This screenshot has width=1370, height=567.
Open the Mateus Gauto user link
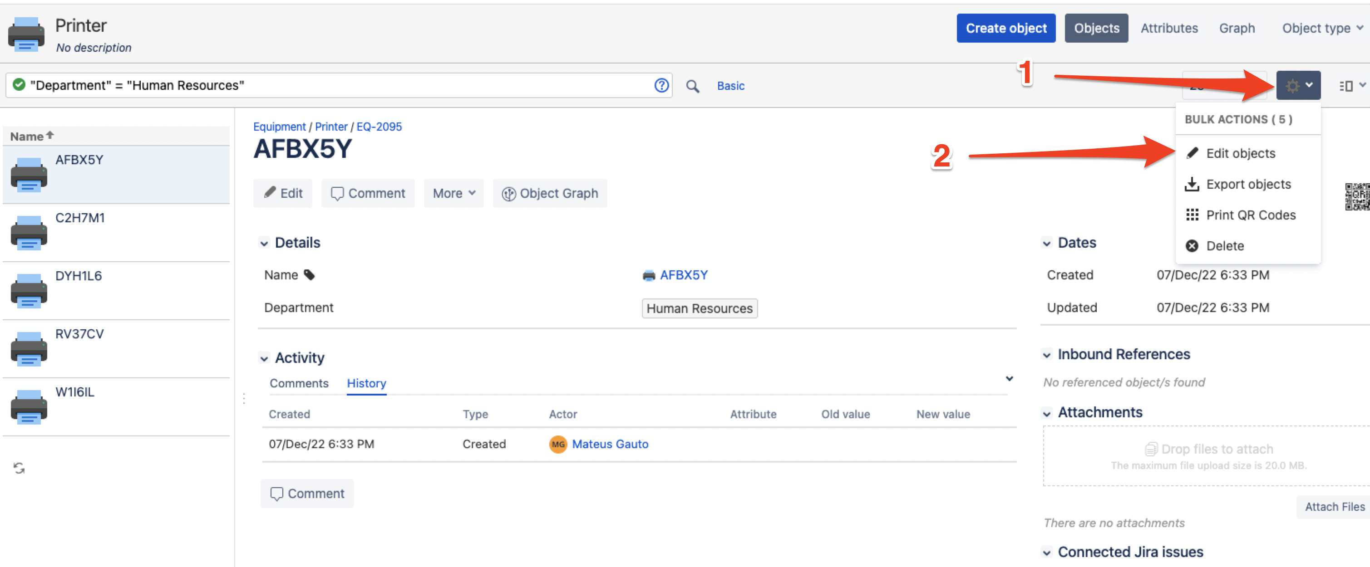[x=610, y=444]
